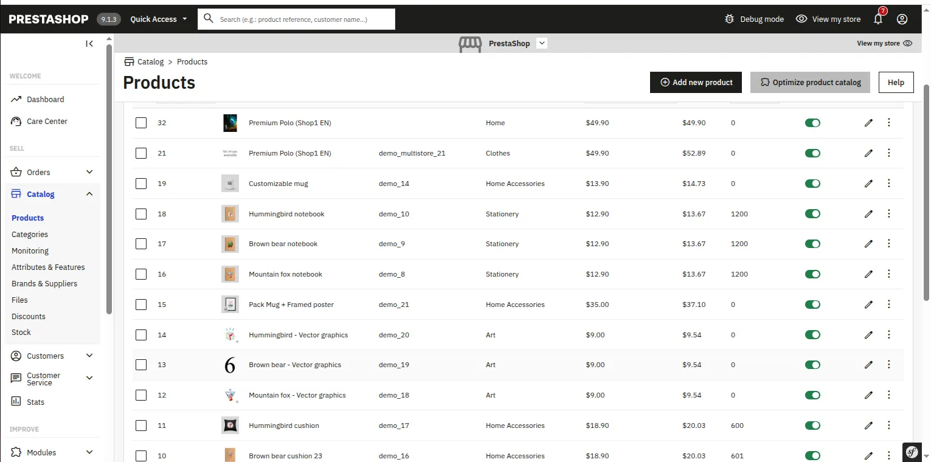Expand the Customer Service menu section
Viewport: 931px width, 462px height.
point(89,378)
